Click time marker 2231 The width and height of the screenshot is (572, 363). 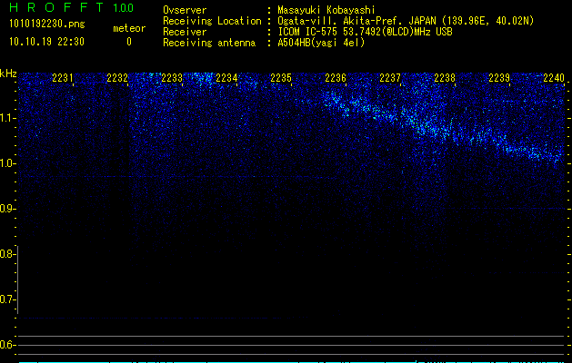click(63, 77)
